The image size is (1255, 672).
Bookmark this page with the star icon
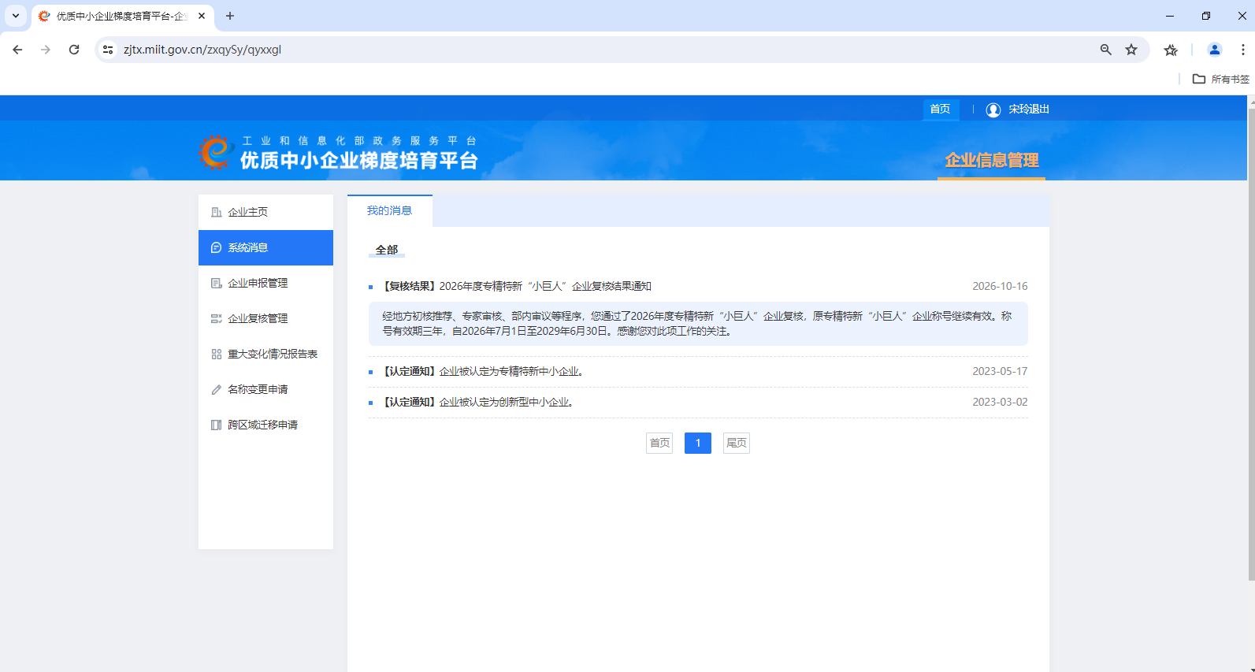1131,50
